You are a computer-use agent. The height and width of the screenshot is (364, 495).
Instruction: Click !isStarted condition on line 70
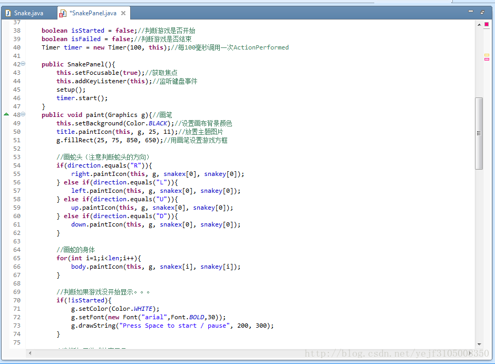tap(86, 300)
